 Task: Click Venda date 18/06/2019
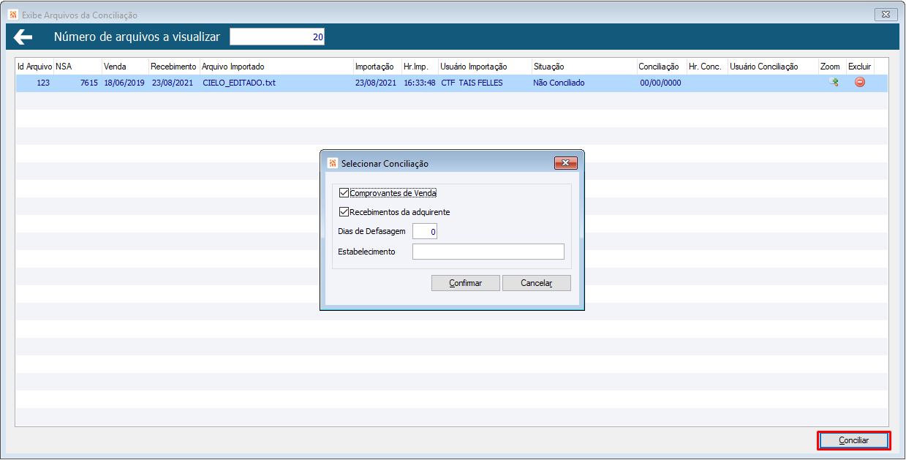(124, 83)
